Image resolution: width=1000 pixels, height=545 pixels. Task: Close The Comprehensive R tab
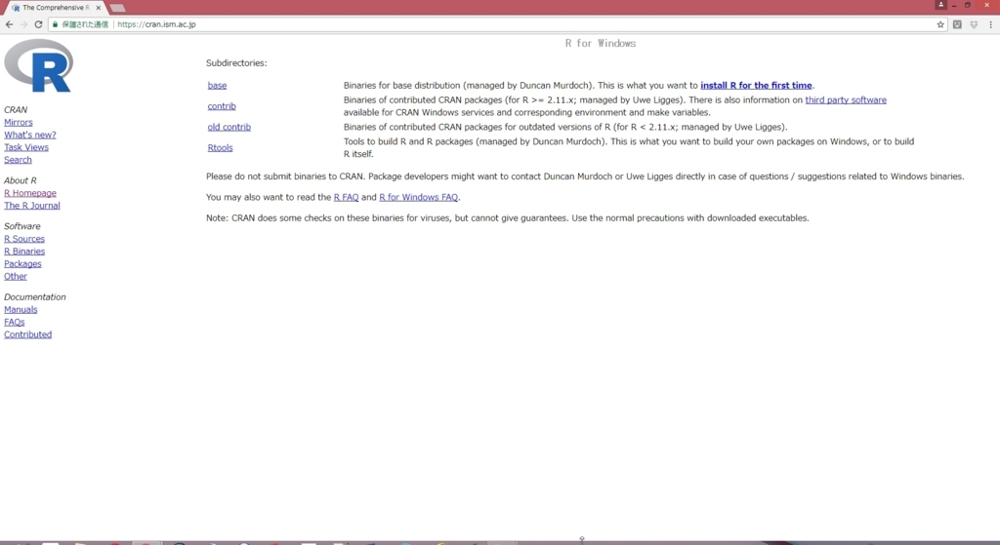[x=99, y=8]
